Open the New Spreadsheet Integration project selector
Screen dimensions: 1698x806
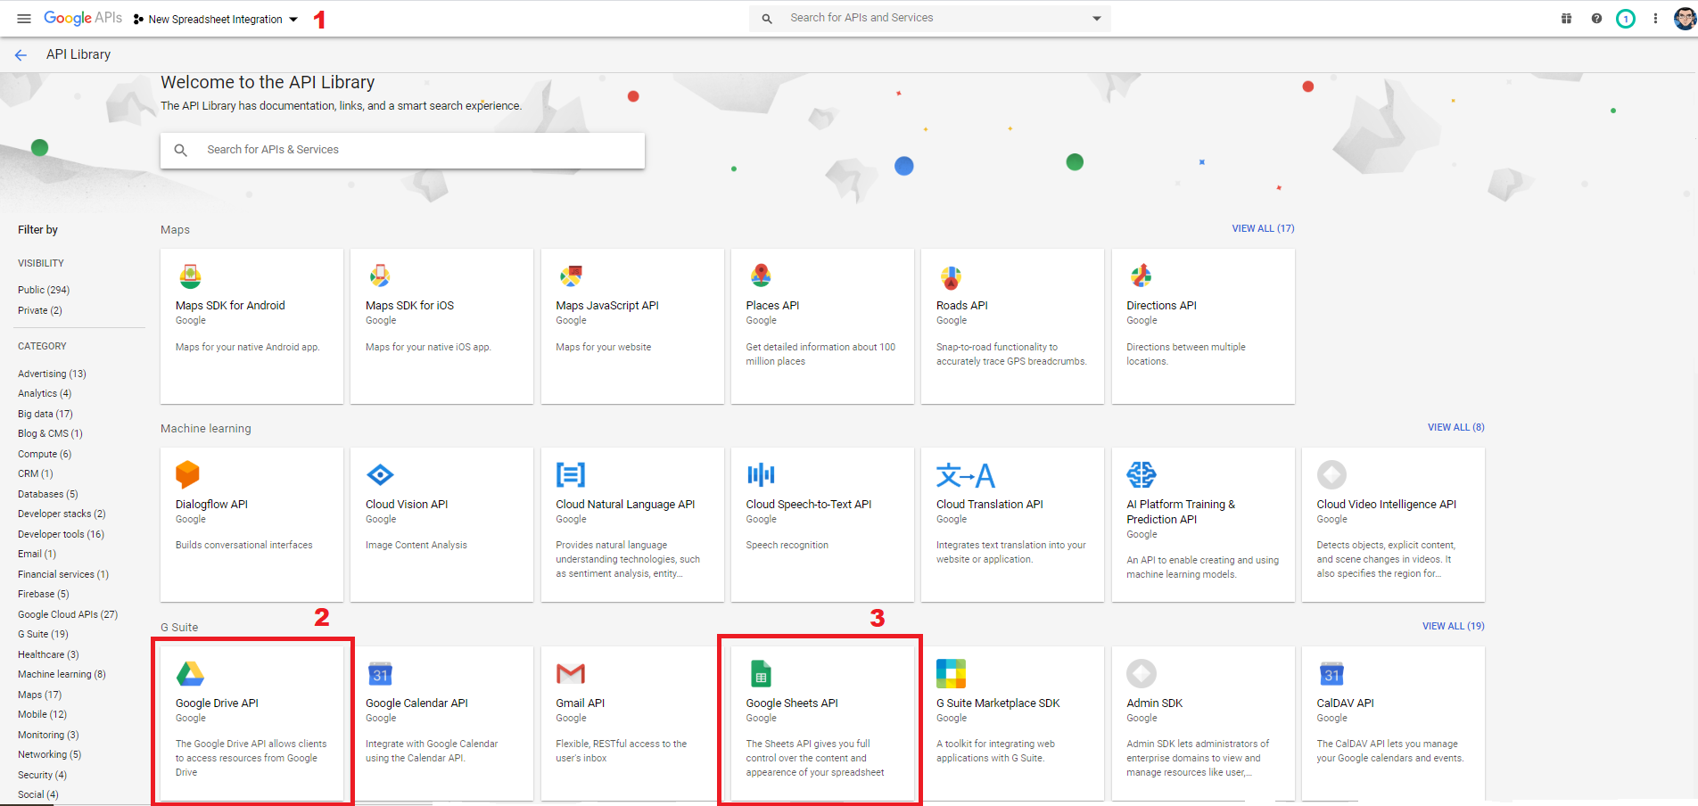[215, 19]
